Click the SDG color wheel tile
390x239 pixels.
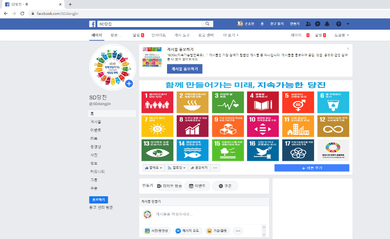point(333,150)
